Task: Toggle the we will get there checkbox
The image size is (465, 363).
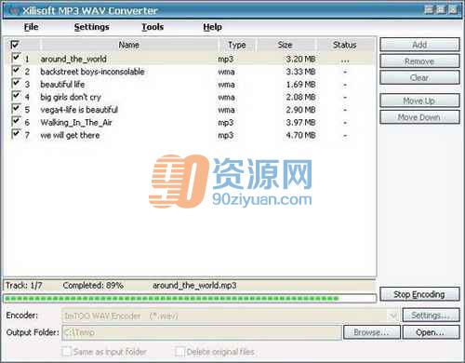Action: [x=16, y=134]
